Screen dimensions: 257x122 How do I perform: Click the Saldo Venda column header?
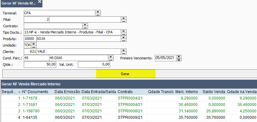(x=212, y=92)
